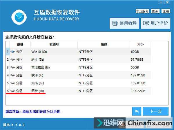
Task: Click drive icon for 本地磁盘 (E:) row
Action: [x=12, y=67]
